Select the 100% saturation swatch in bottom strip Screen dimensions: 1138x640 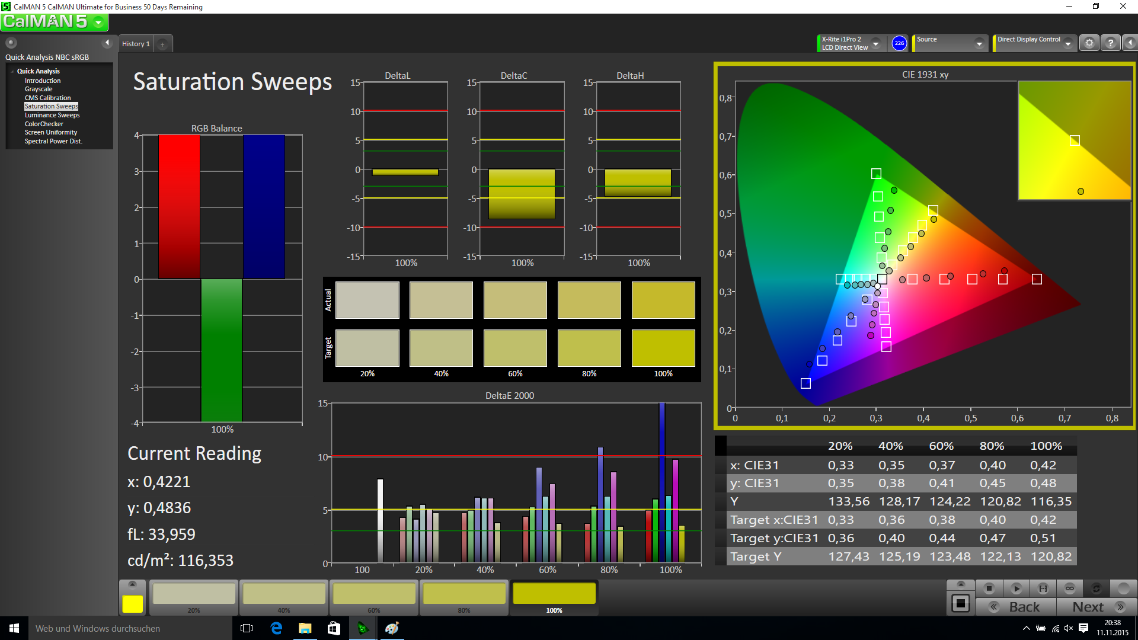[554, 598]
